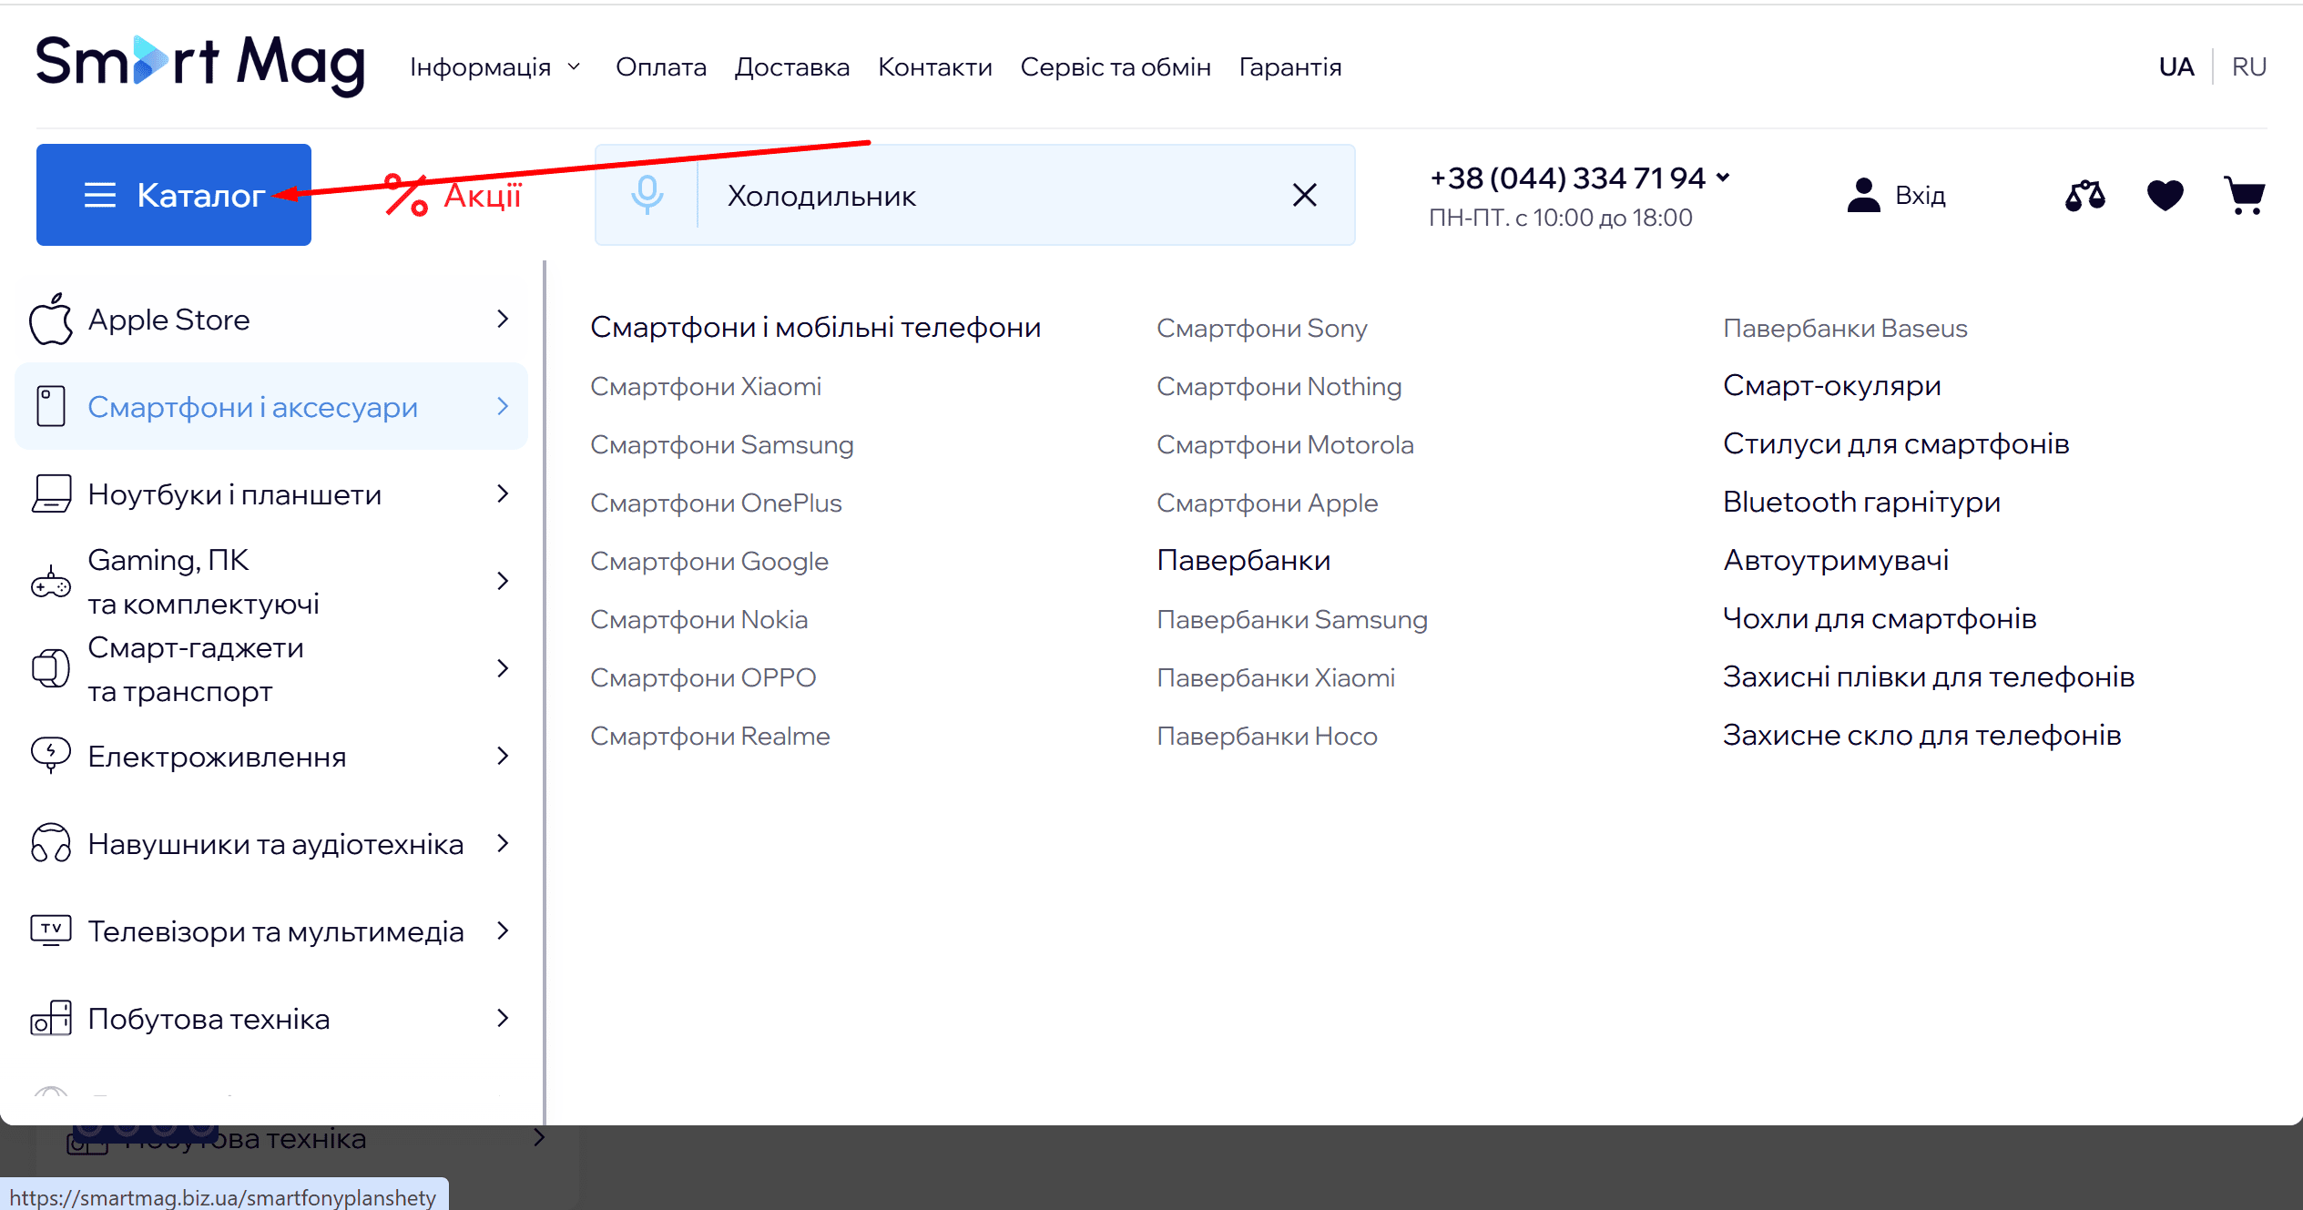The width and height of the screenshot is (2303, 1210).
Task: Expand Навушники та аудіотехніка chevron arrow
Action: 503,843
